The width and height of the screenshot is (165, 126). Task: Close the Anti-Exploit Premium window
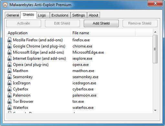(155, 3)
